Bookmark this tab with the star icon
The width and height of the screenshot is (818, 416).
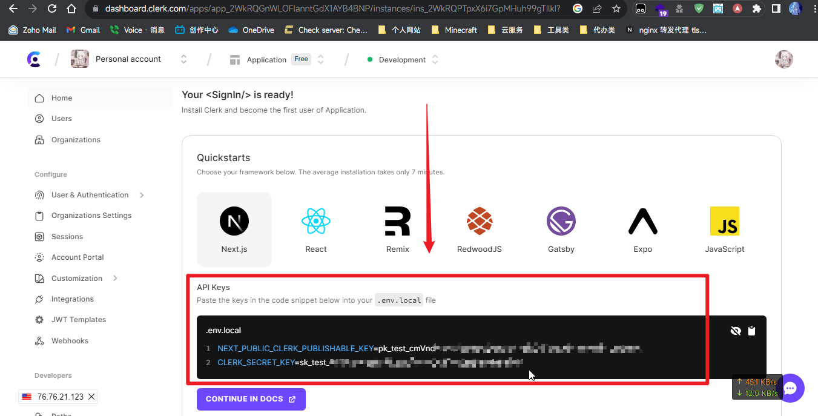tap(616, 8)
